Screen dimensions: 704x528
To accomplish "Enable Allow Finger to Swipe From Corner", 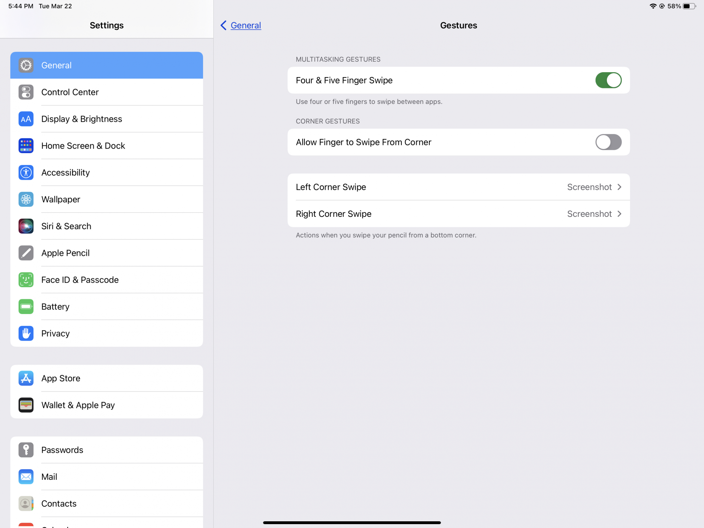I will coord(608,142).
